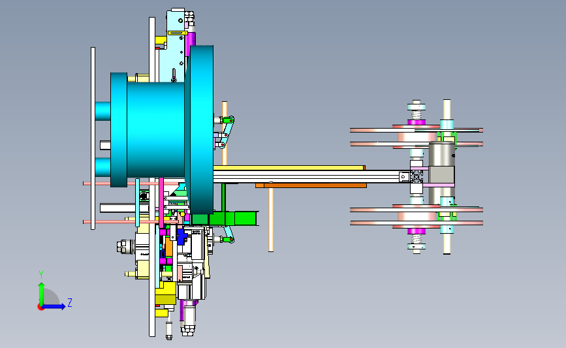Select the yellow block near the plate bottom
This screenshot has width=566, height=348.
point(166,293)
